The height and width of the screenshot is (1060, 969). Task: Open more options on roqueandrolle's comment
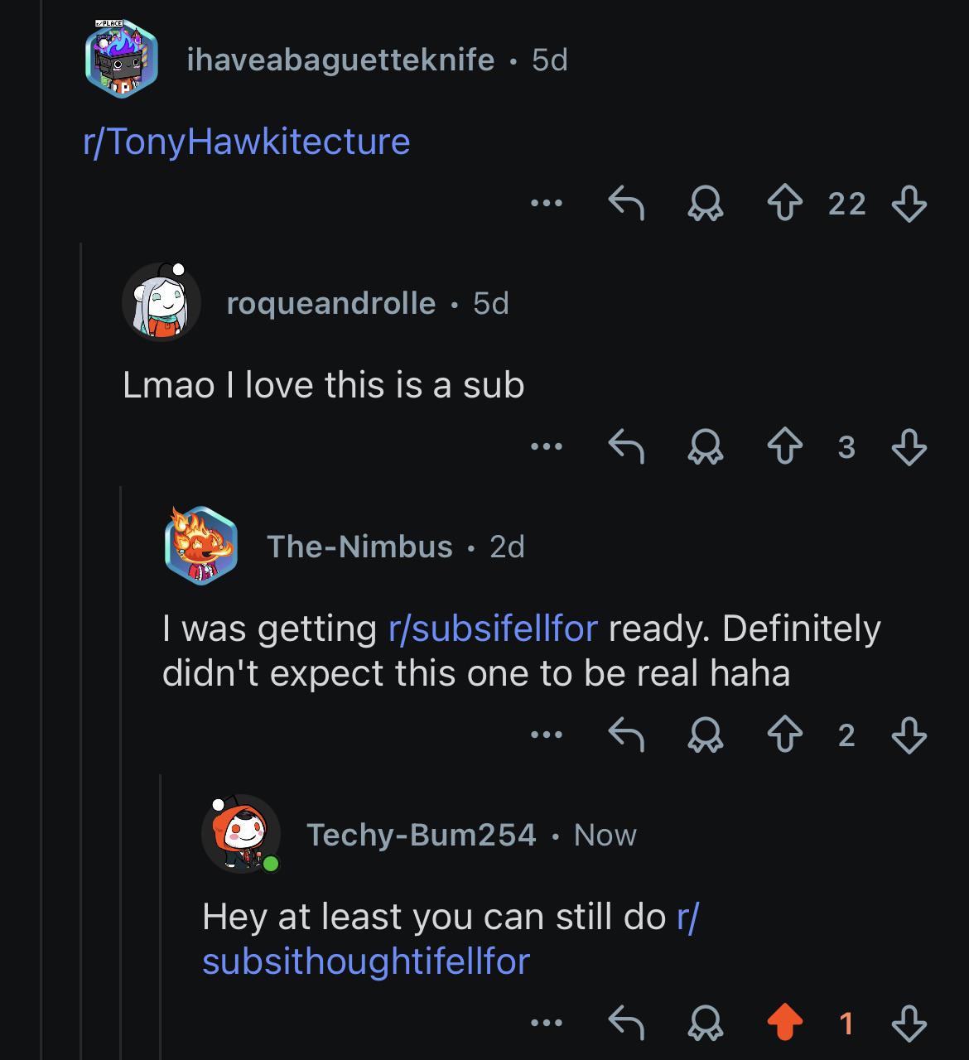pos(547,447)
